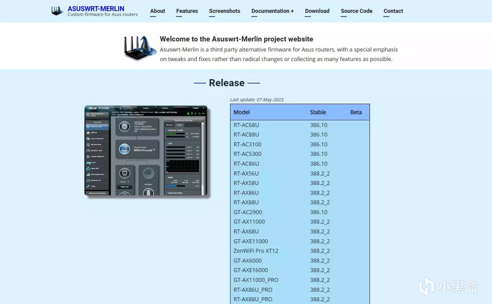This screenshot has width=492, height=304.
Task: Click stable version 386.10 for RT-AC68U
Action: [x=319, y=125]
